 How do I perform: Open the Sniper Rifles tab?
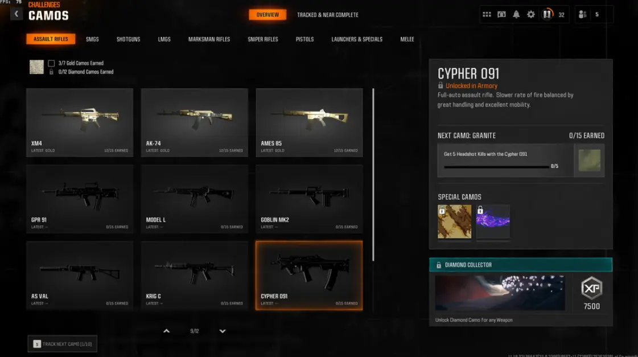point(263,39)
